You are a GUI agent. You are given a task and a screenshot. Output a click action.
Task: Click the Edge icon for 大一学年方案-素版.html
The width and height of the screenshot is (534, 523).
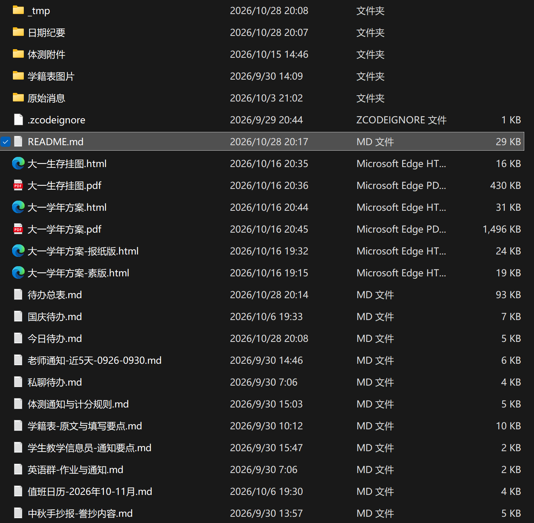[18, 272]
